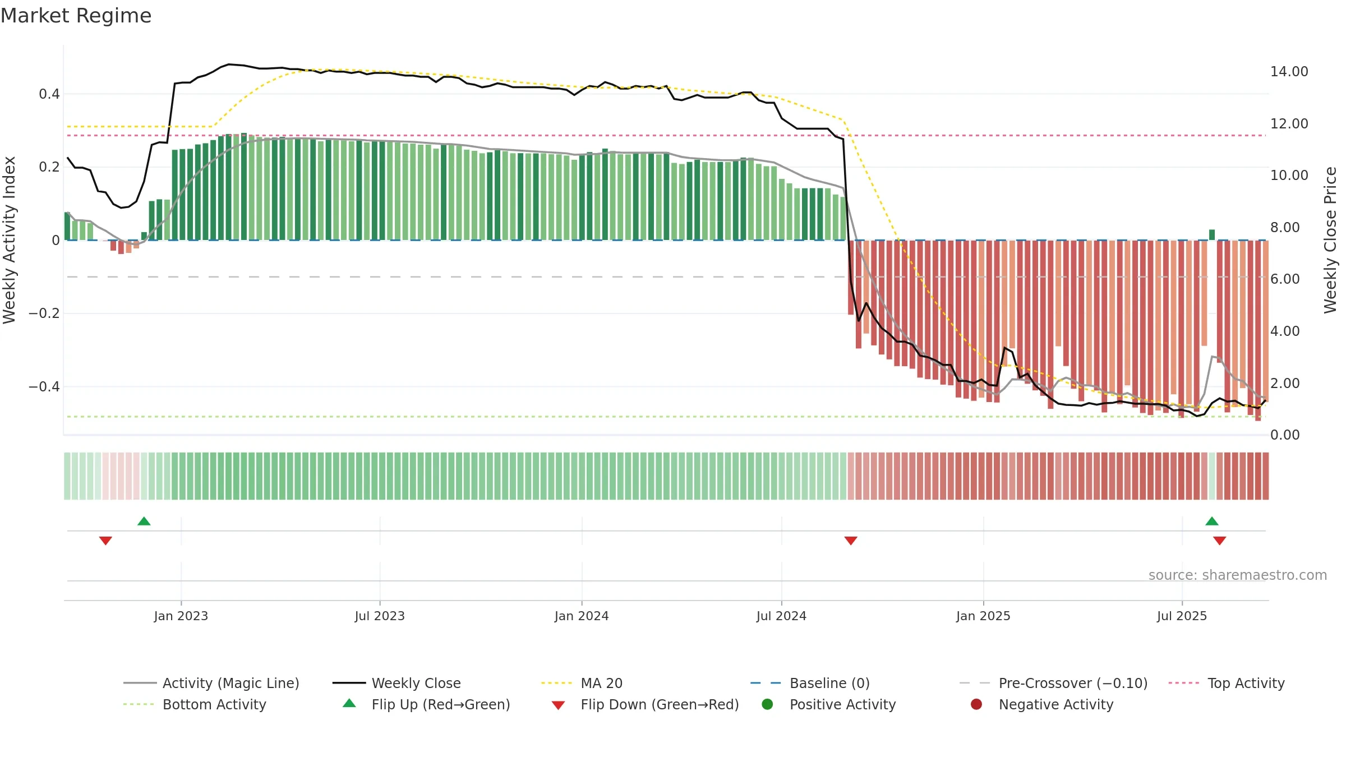Toggle the Flip Up (Red→Green) legend entry

click(426, 704)
